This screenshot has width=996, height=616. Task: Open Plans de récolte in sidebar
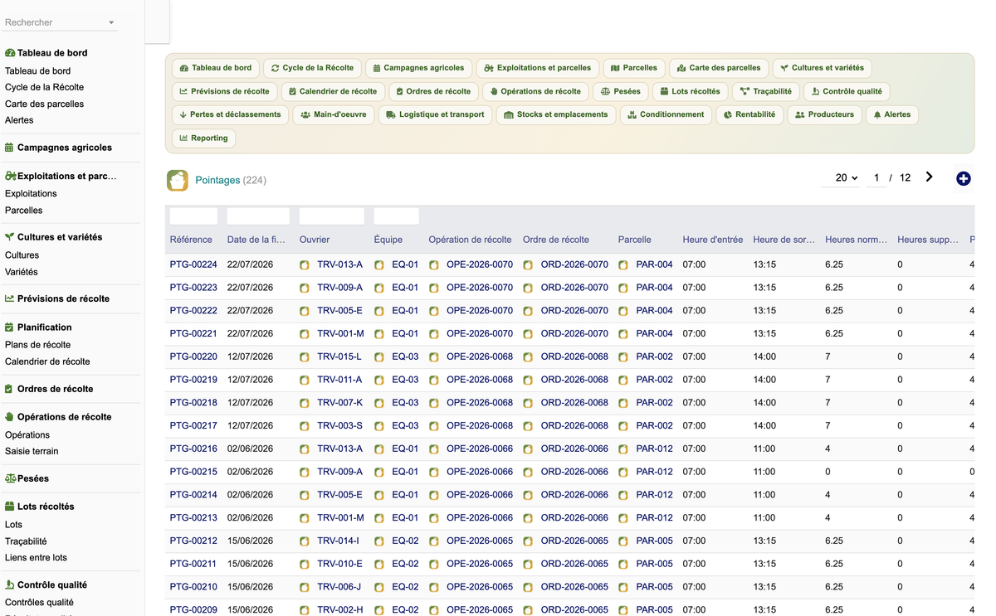click(x=37, y=345)
